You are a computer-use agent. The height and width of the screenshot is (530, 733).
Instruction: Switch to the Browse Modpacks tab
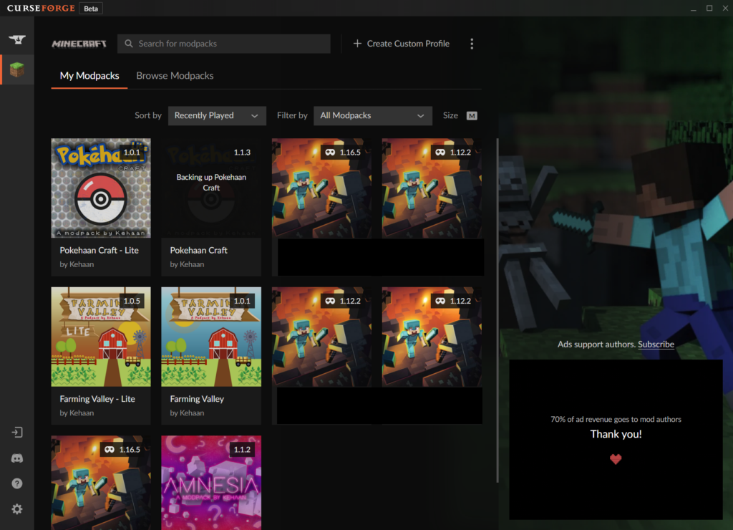(175, 76)
